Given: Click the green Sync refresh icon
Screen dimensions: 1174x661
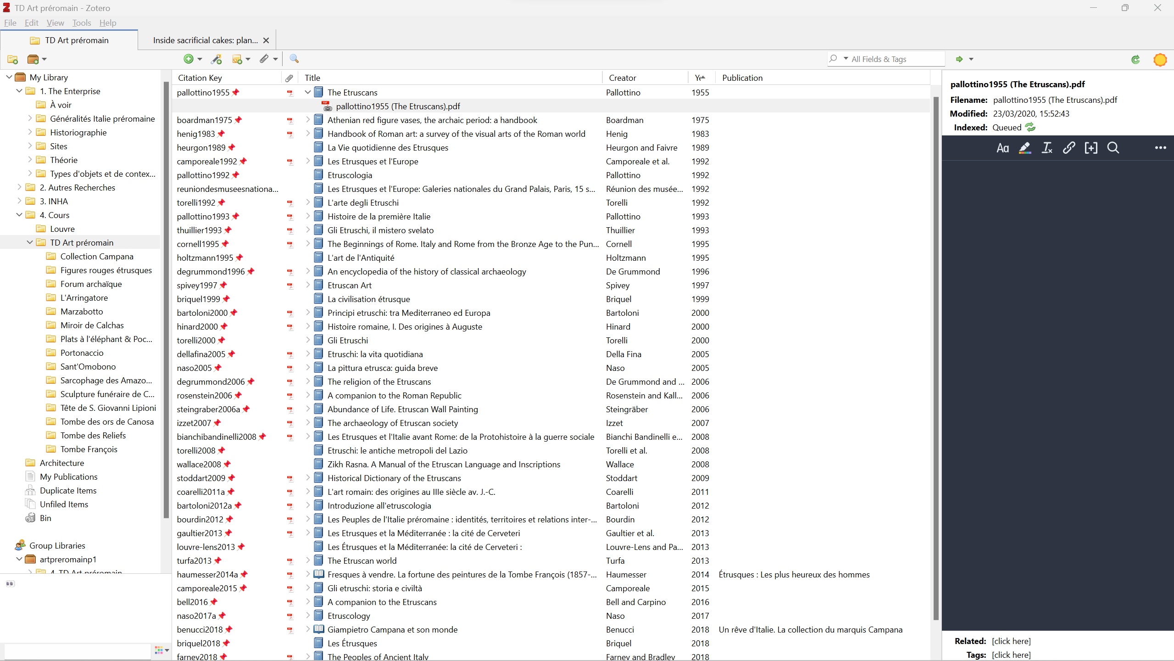Looking at the screenshot, I should [x=1135, y=59].
